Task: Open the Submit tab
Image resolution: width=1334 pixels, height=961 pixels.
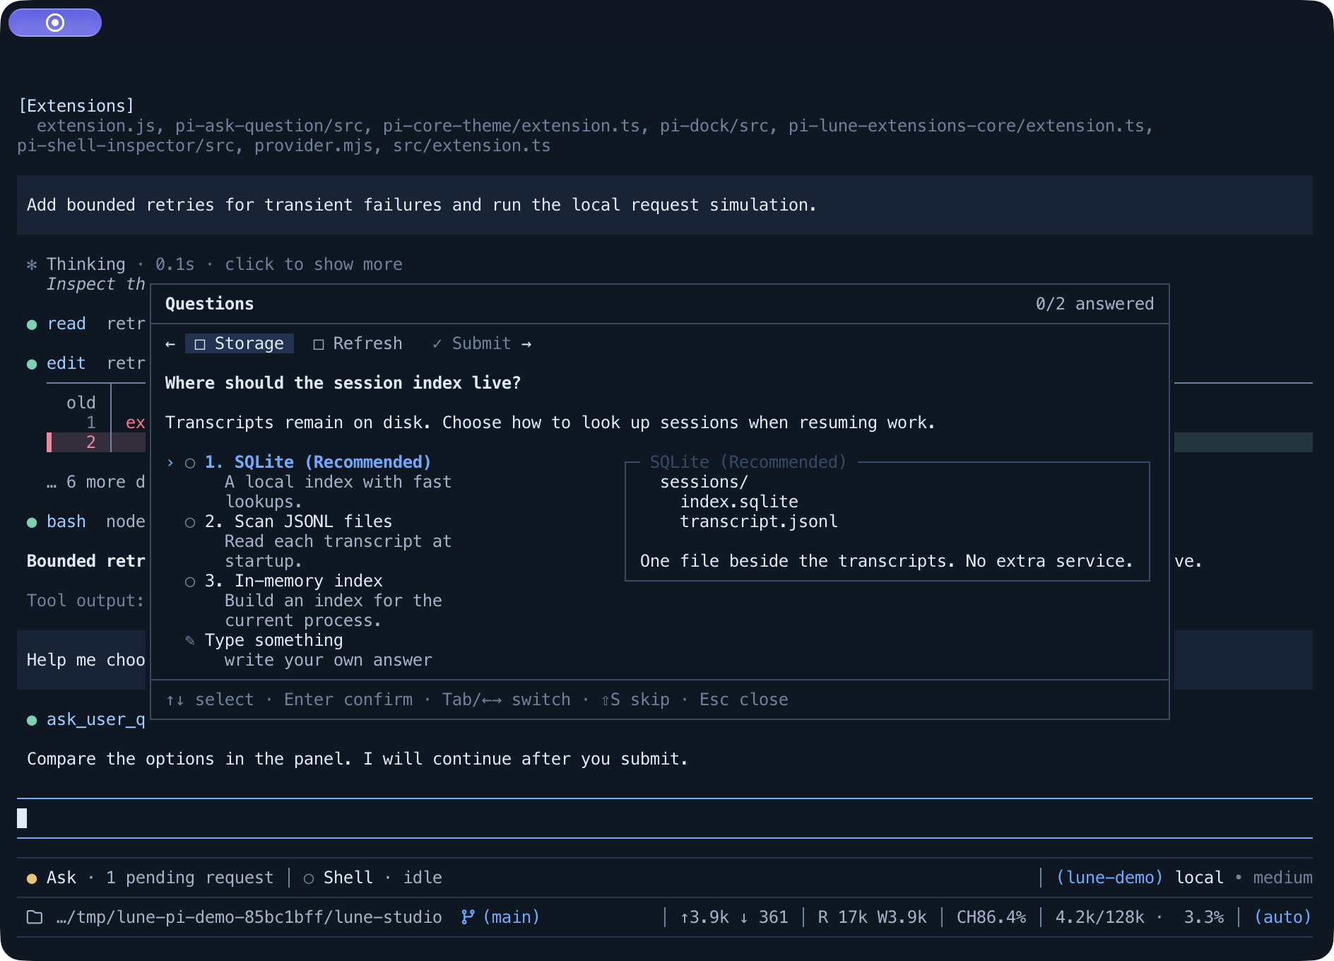Action: [472, 343]
